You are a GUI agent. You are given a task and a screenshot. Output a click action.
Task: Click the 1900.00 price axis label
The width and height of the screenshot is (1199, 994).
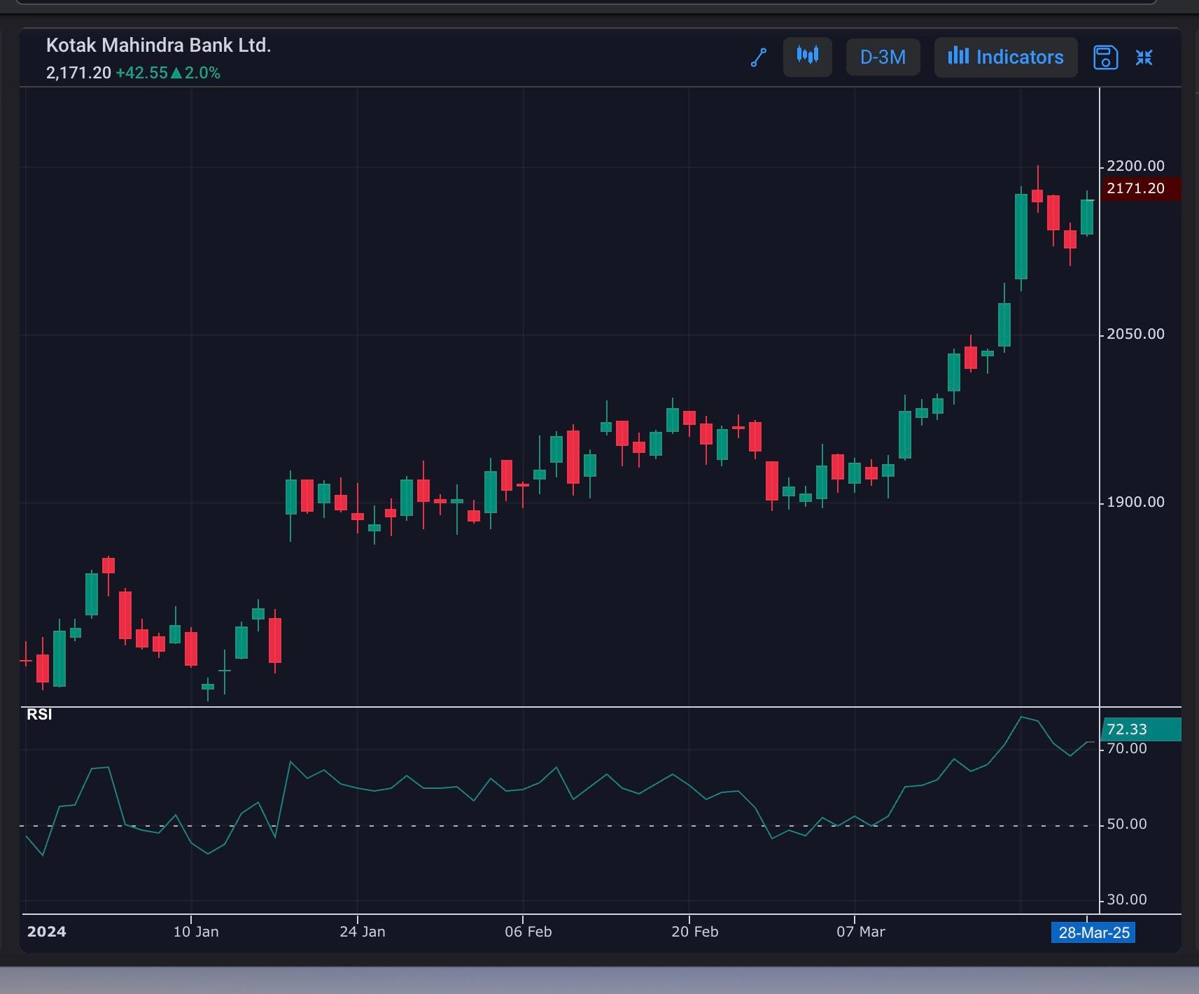click(1135, 502)
